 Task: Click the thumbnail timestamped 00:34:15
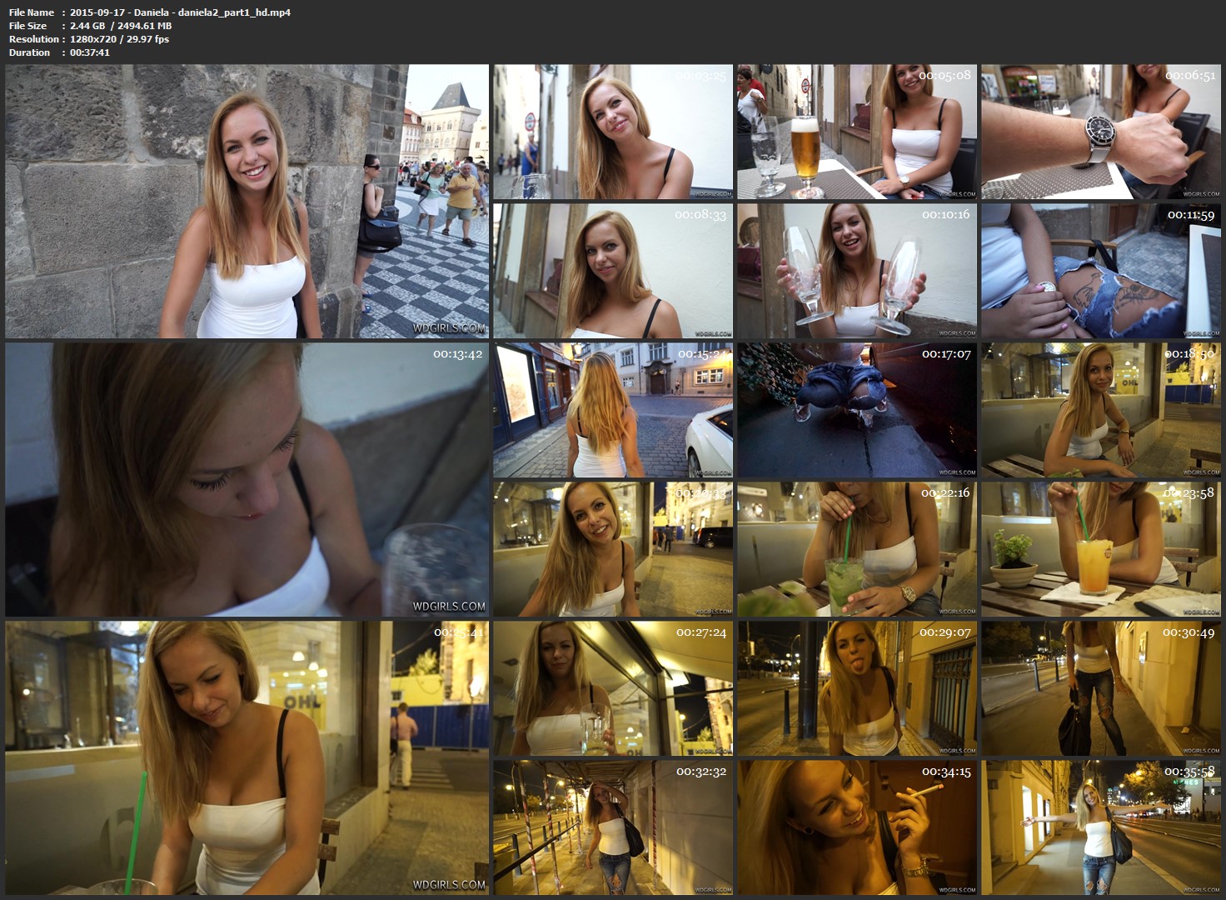856,827
